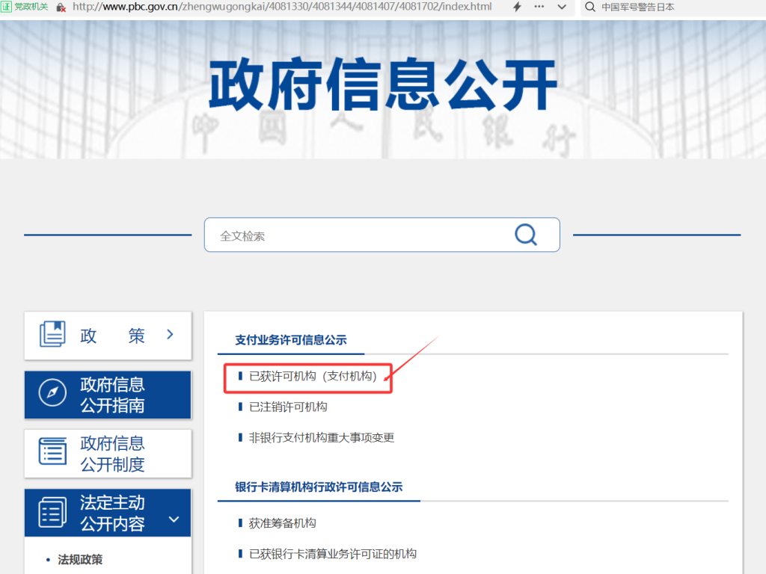Open 已获许可机构（支付机构）link
The width and height of the screenshot is (766, 574).
pyautogui.click(x=313, y=376)
